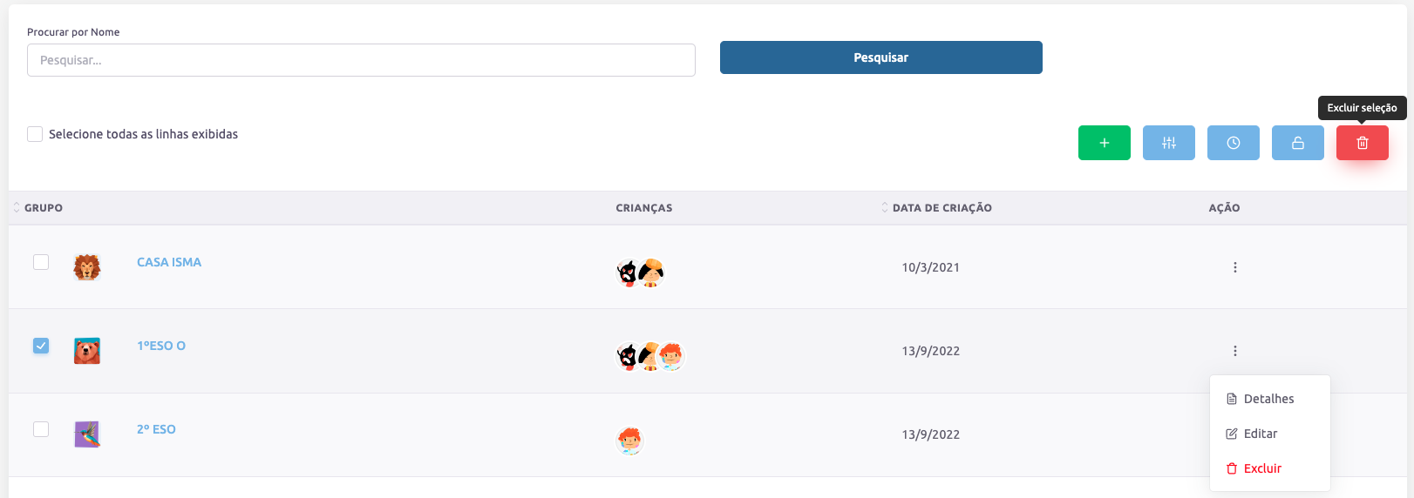The width and height of the screenshot is (1414, 498).
Task: Uncheck the 1ºESO O row checkbox
Action: (41, 346)
